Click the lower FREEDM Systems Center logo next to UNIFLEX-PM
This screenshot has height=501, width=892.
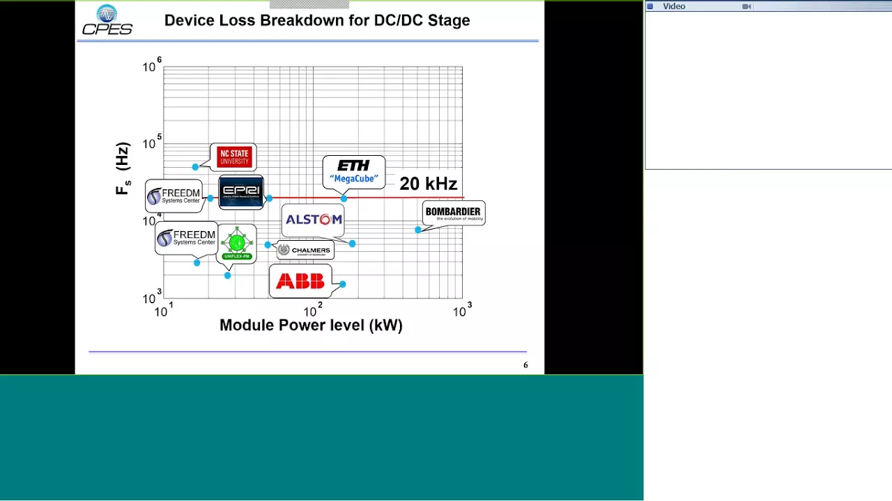click(186, 238)
